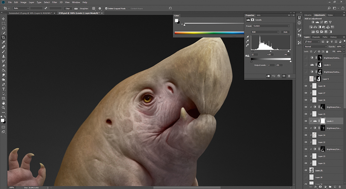Uncheck Delete Cropped Pixels checkbox
The image size is (346, 189).
[x=106, y=8]
